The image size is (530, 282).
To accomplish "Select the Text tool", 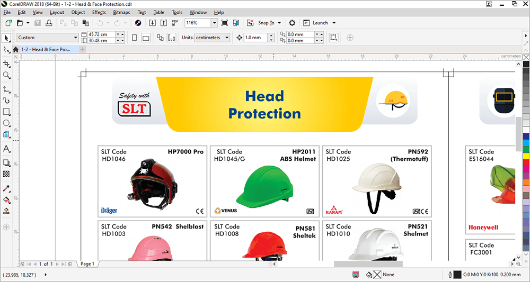I will tap(6, 149).
